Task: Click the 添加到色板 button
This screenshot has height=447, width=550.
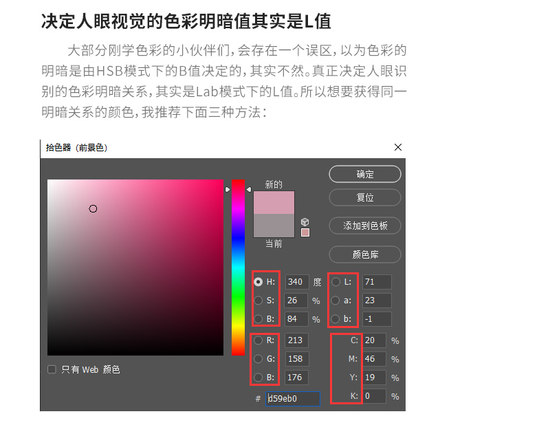Action: tap(365, 226)
